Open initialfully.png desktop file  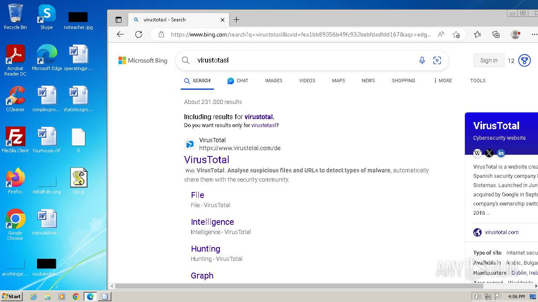(x=47, y=185)
